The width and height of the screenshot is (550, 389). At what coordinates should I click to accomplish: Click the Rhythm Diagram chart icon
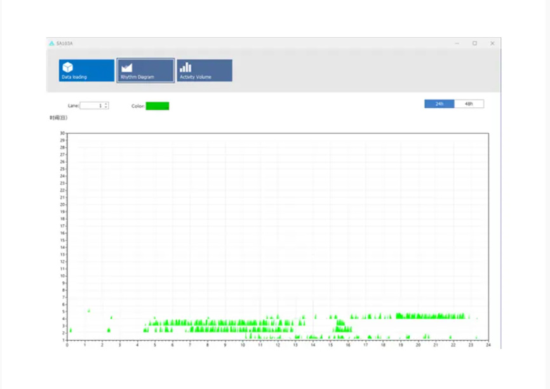point(126,68)
